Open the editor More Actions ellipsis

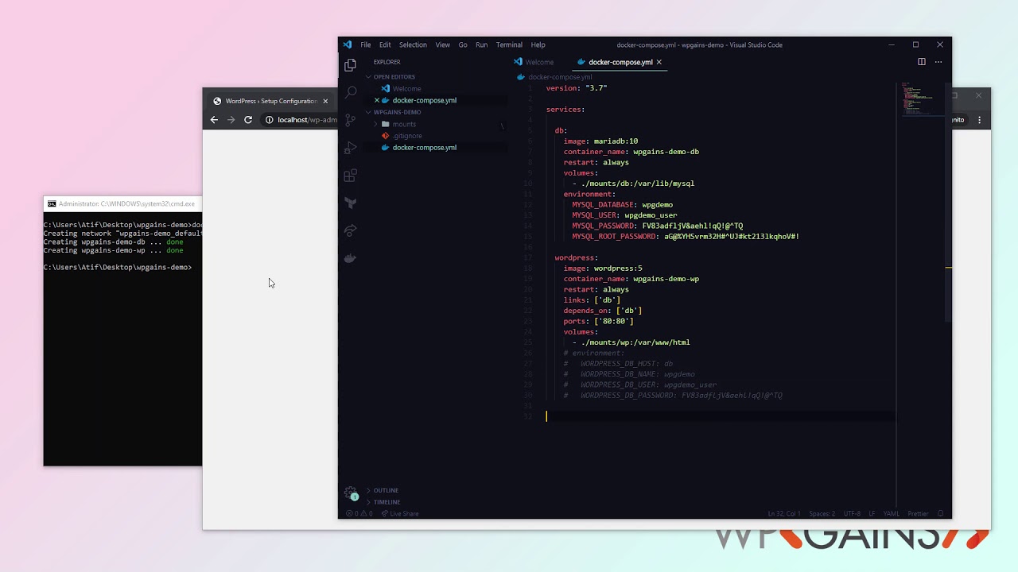point(938,62)
